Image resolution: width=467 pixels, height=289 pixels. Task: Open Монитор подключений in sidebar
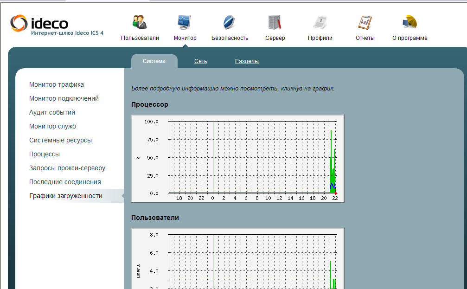tap(64, 98)
